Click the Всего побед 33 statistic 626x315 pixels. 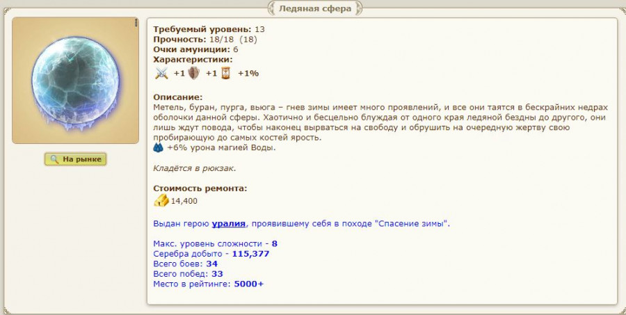(x=188, y=274)
